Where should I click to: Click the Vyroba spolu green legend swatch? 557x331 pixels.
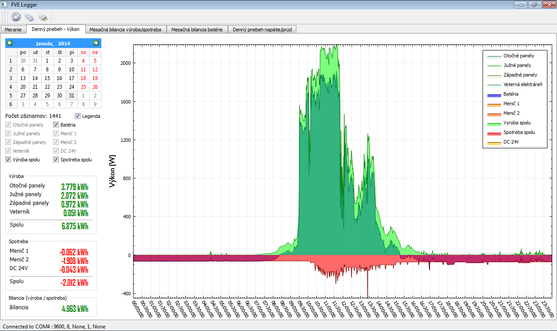coord(493,124)
